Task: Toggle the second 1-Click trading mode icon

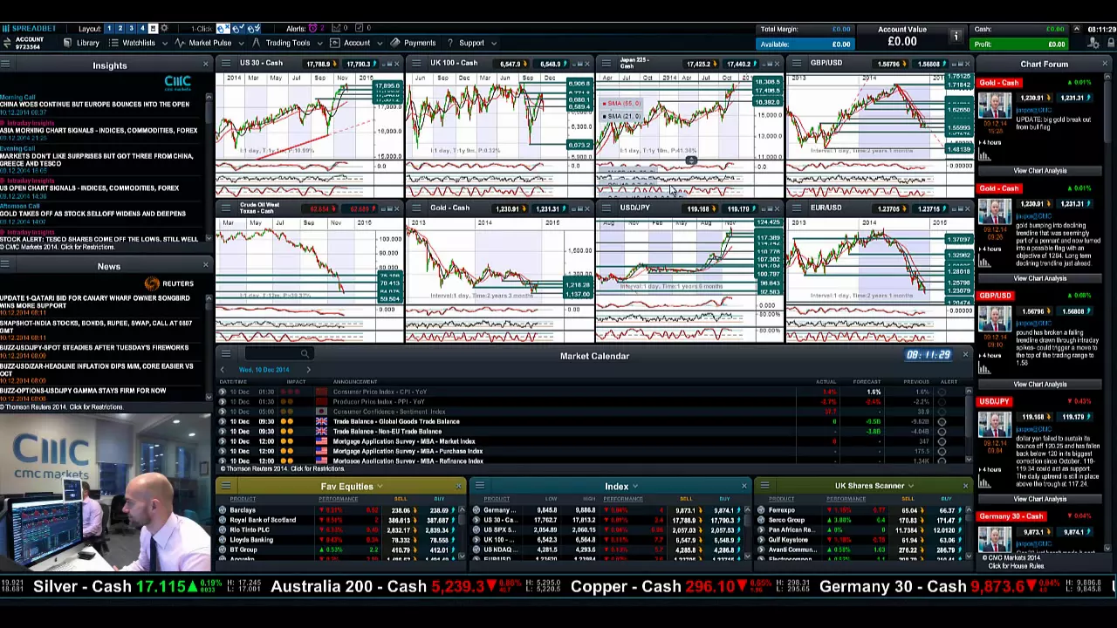Action: [x=236, y=29]
